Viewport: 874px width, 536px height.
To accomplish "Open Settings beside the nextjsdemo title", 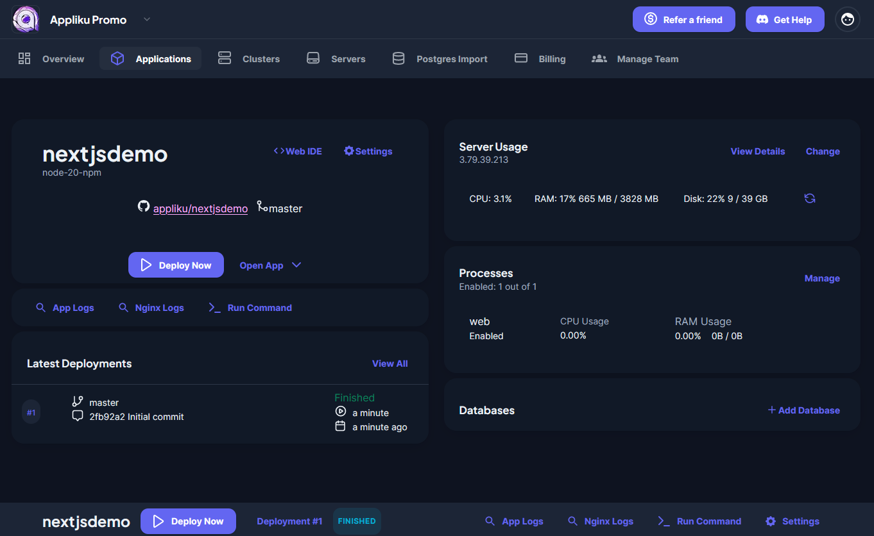I will 368,151.
